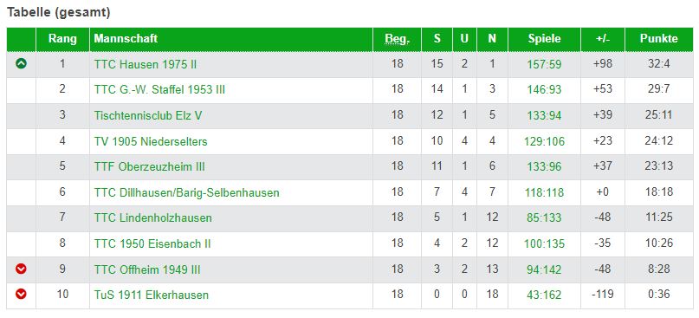Select the TV 1905 Niederselters link
The width and height of the screenshot is (699, 318).
tap(151, 141)
